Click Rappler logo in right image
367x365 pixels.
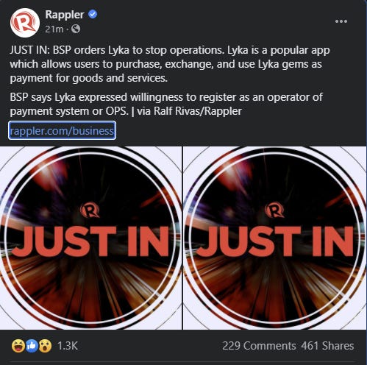[274, 210]
